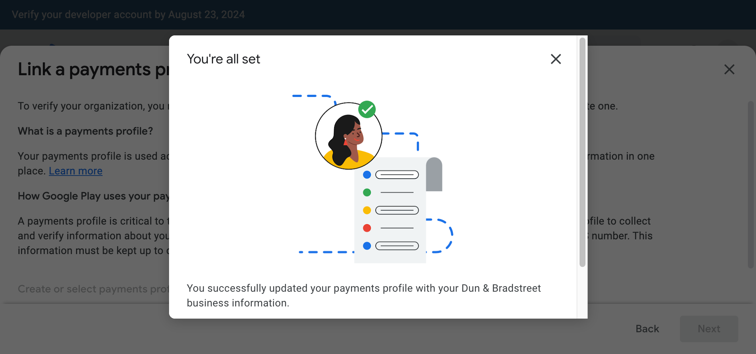The width and height of the screenshot is (756, 354).
Task: Click the green checkmark badge on the avatar
Action: pyautogui.click(x=367, y=109)
